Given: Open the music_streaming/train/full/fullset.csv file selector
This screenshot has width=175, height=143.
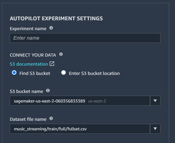Looking at the screenshot, I should (x=80, y=129).
